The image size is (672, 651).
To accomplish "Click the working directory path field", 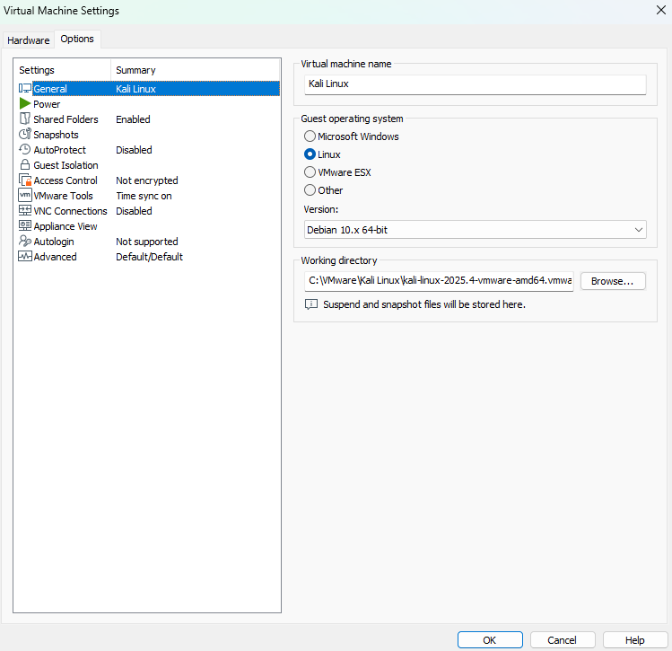I will 439,281.
